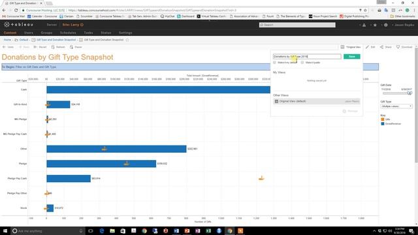
Task: Click the Undo toolbar button
Action: click(8, 47)
